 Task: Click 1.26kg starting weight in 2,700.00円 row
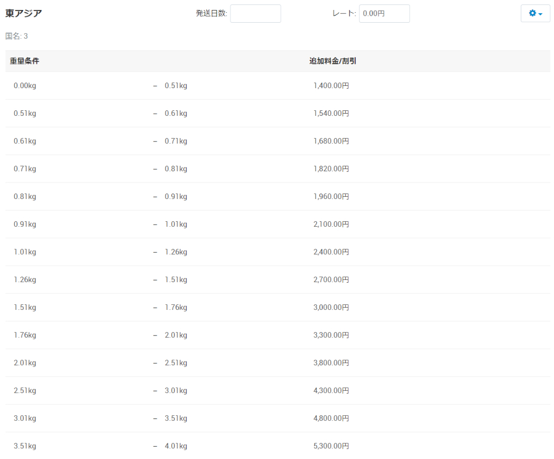point(25,280)
